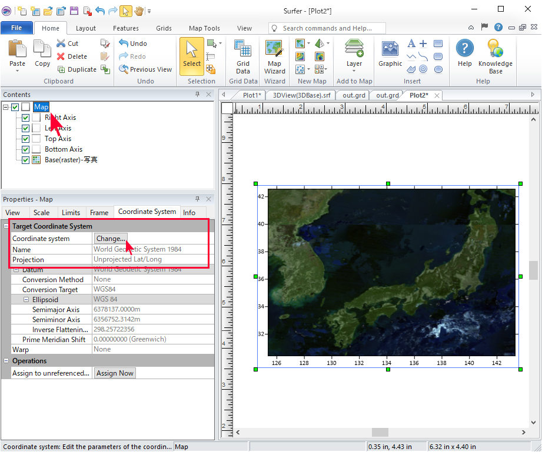Uncheck the Right Axis visibility checkbox
542x452 pixels.
pyautogui.click(x=25, y=118)
